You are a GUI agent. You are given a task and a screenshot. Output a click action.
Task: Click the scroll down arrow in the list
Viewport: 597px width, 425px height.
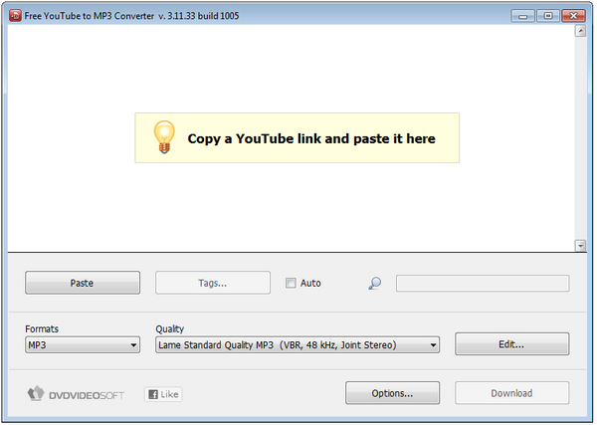[x=580, y=245]
